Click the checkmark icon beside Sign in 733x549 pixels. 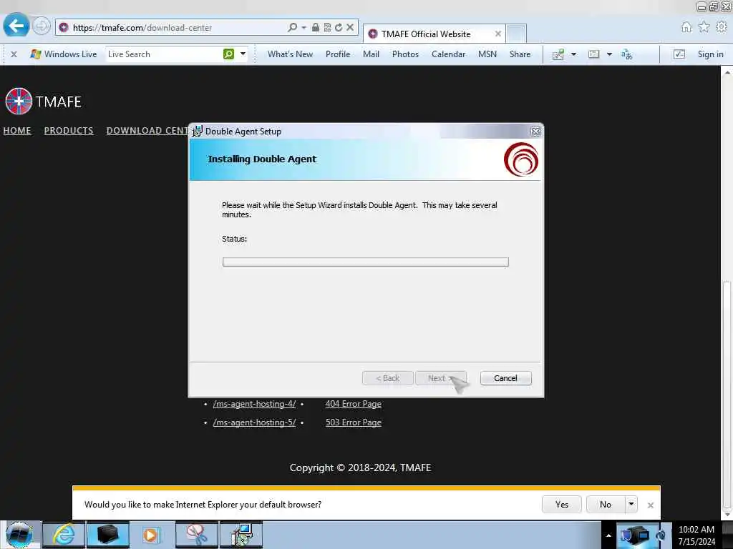click(679, 54)
